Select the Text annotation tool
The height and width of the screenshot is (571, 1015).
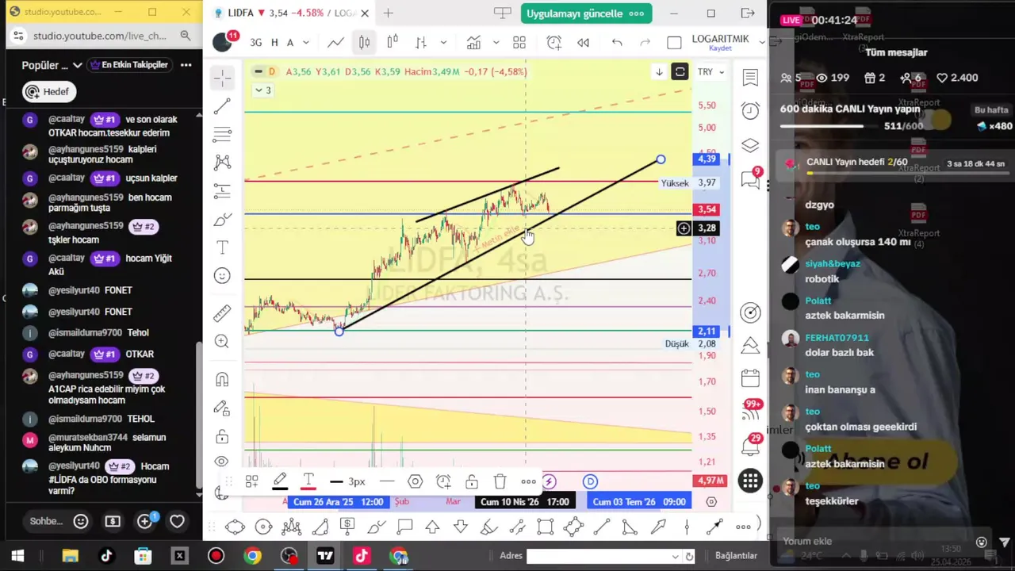[222, 247]
